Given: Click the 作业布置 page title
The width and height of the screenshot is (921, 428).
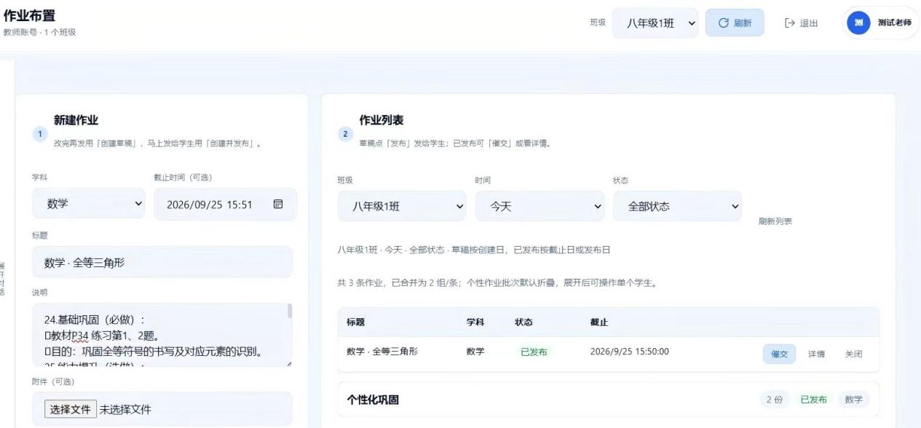Looking at the screenshot, I should tap(29, 16).
